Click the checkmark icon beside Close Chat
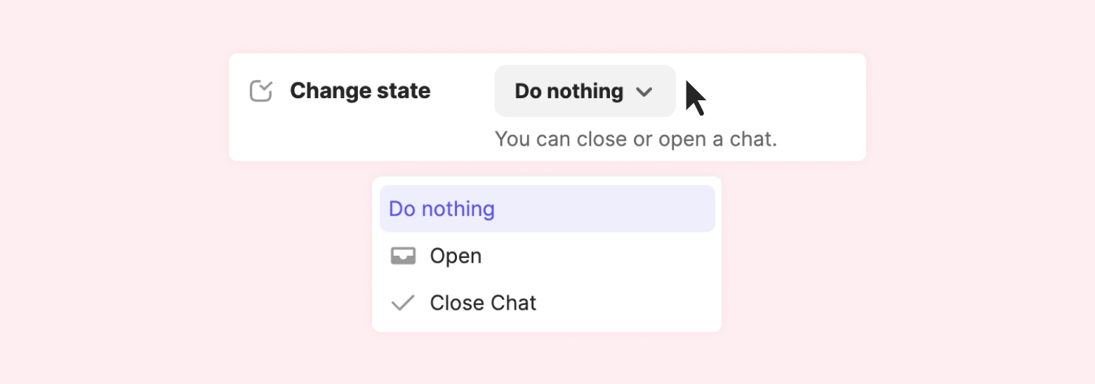Screen dimensions: 1095x384 coord(403,303)
